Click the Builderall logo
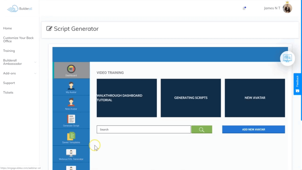This screenshot has height=170, width=302. [19, 9]
